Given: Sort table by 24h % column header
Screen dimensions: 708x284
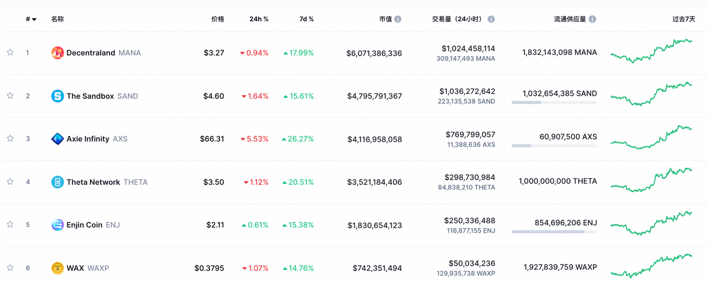Looking at the screenshot, I should (259, 19).
